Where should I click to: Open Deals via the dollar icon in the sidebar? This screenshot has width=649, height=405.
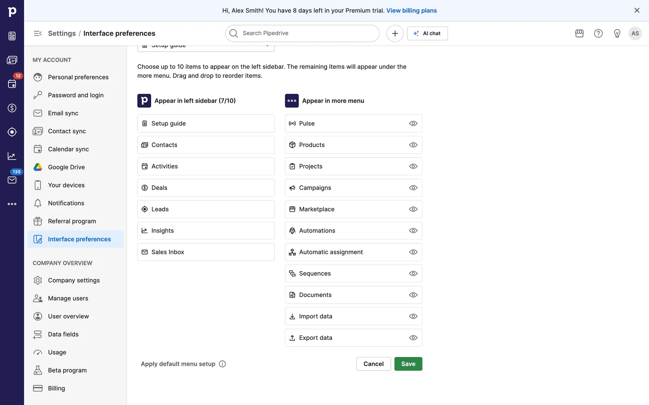pos(12,108)
